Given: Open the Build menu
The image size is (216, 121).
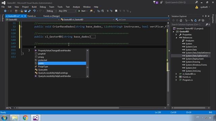Looking at the screenshot, I should [x=34, y=7].
